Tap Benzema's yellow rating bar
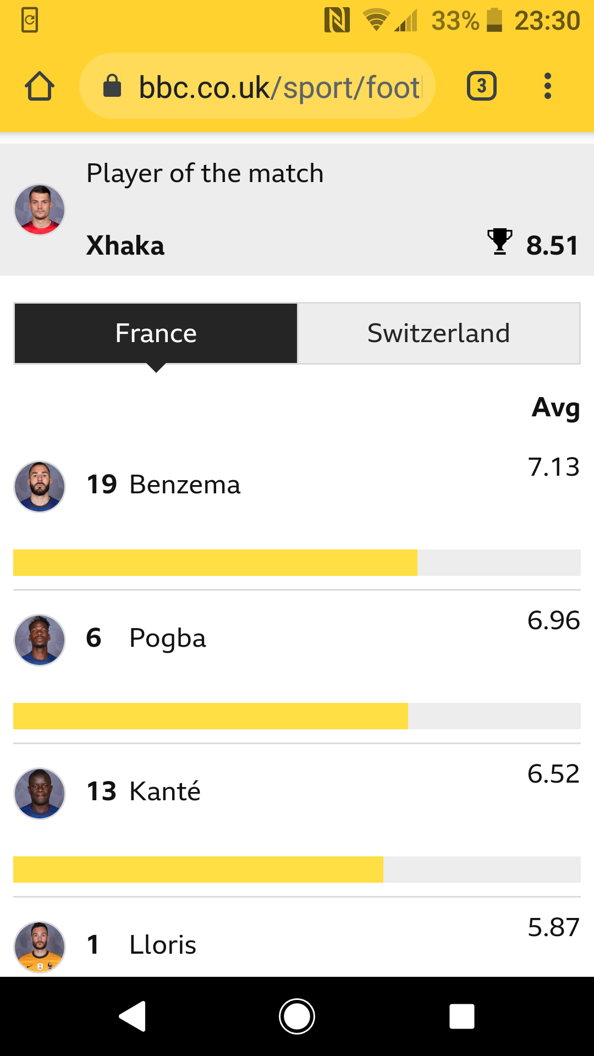The image size is (594, 1056). tap(215, 563)
